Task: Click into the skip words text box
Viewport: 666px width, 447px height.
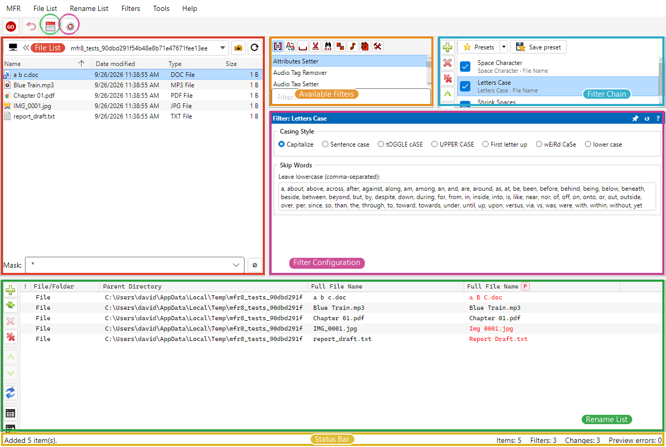Action: [x=467, y=198]
